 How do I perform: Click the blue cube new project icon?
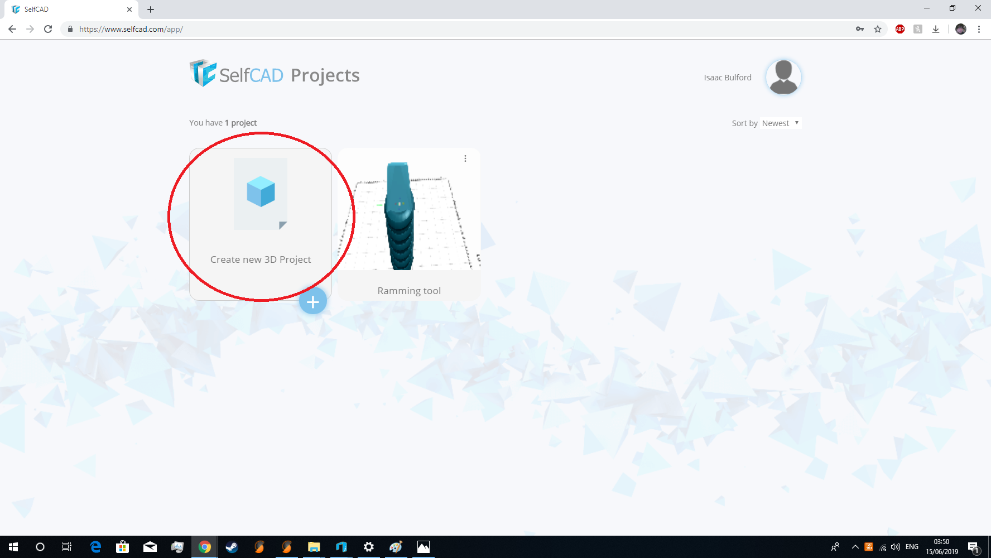(x=261, y=191)
